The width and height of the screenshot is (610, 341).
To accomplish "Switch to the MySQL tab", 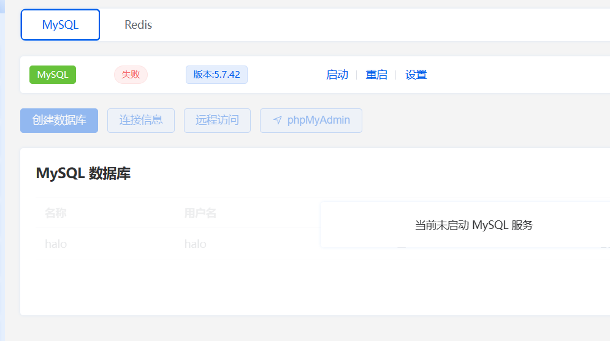I will pos(60,25).
